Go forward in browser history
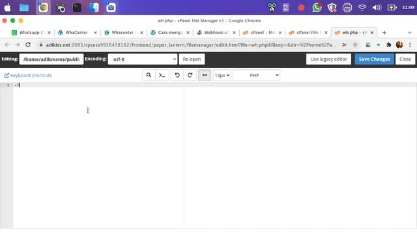417x235 pixels. click(18, 45)
